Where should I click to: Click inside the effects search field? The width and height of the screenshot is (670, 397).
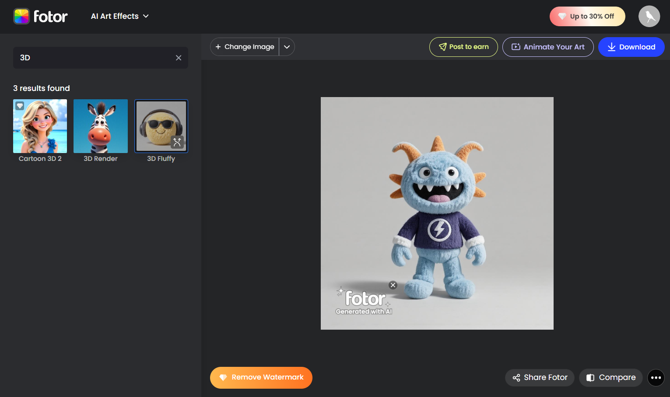click(x=88, y=57)
